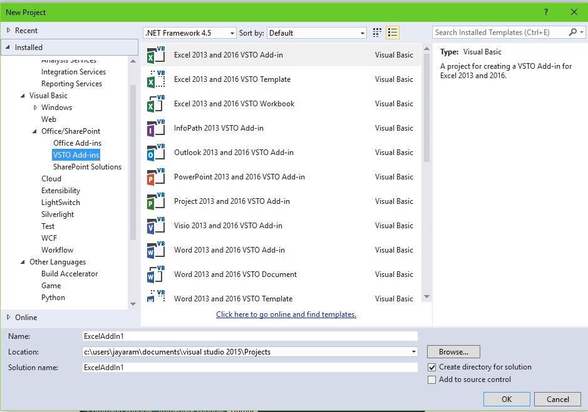Viewport: 588px width, 412px height.
Task: Select the Excel VSTO Add-in template icon
Action: click(156, 54)
